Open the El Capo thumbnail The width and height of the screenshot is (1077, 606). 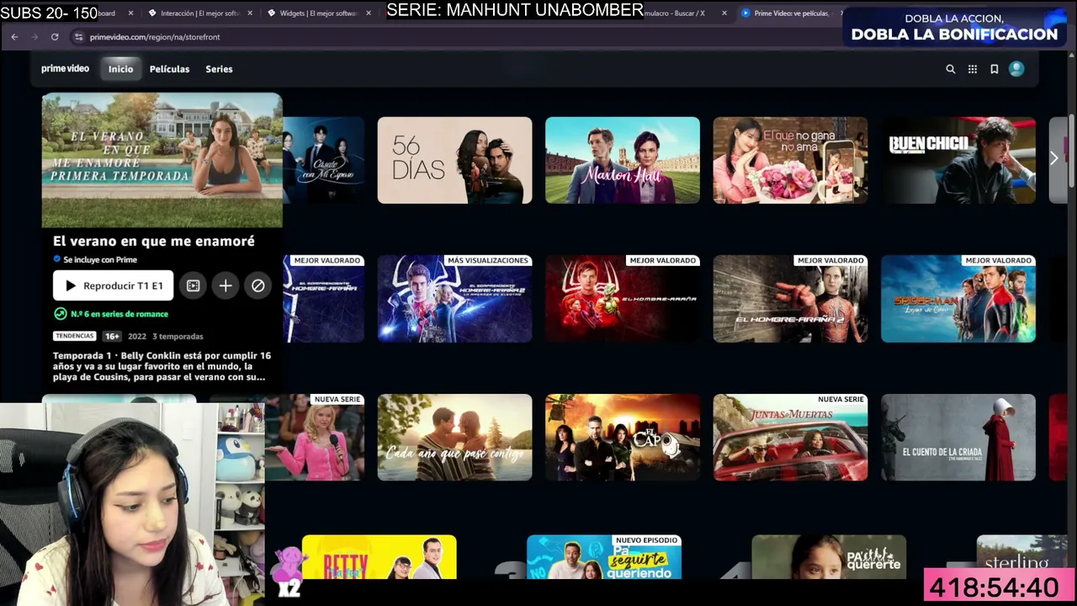(x=623, y=438)
